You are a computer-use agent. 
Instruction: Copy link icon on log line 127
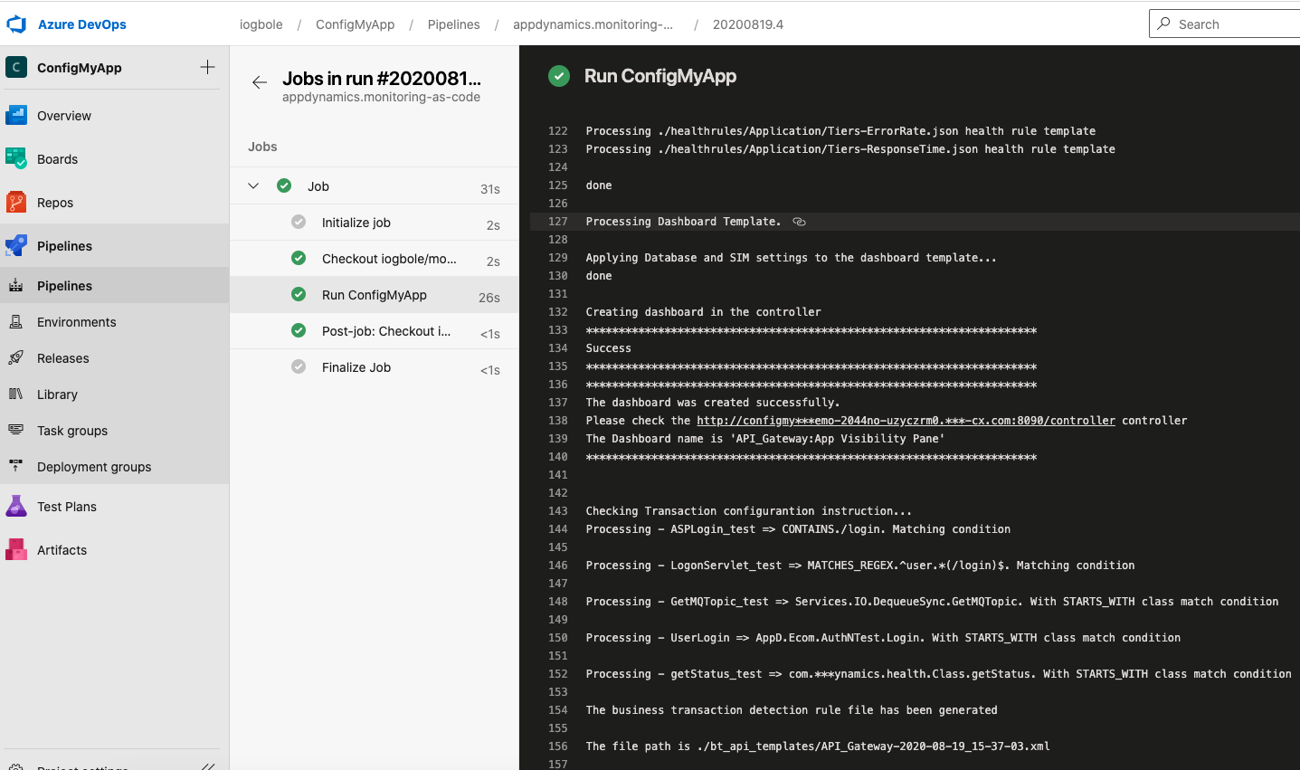[x=799, y=222]
